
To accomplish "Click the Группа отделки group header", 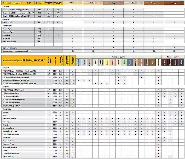I will (173, 57).
